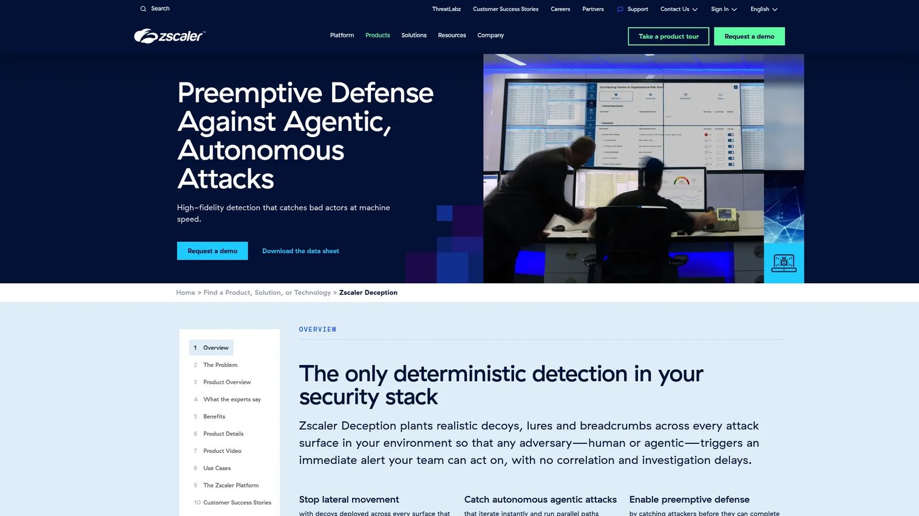Click the Catch autonomous agentic attacks heading
Screen dimensions: 919x516
coord(540,500)
